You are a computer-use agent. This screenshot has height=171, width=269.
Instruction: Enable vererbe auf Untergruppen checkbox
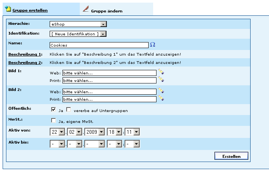68,109
